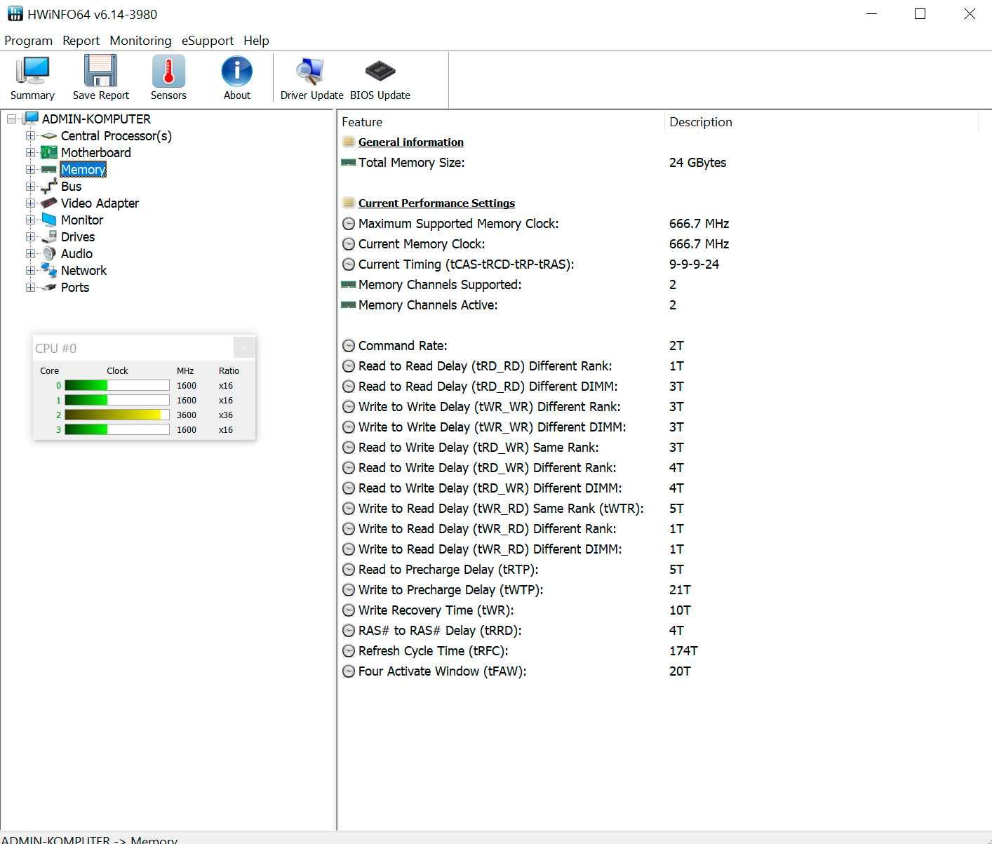Image resolution: width=992 pixels, height=844 pixels.
Task: Select Video Adapter in the tree
Action: click(100, 203)
